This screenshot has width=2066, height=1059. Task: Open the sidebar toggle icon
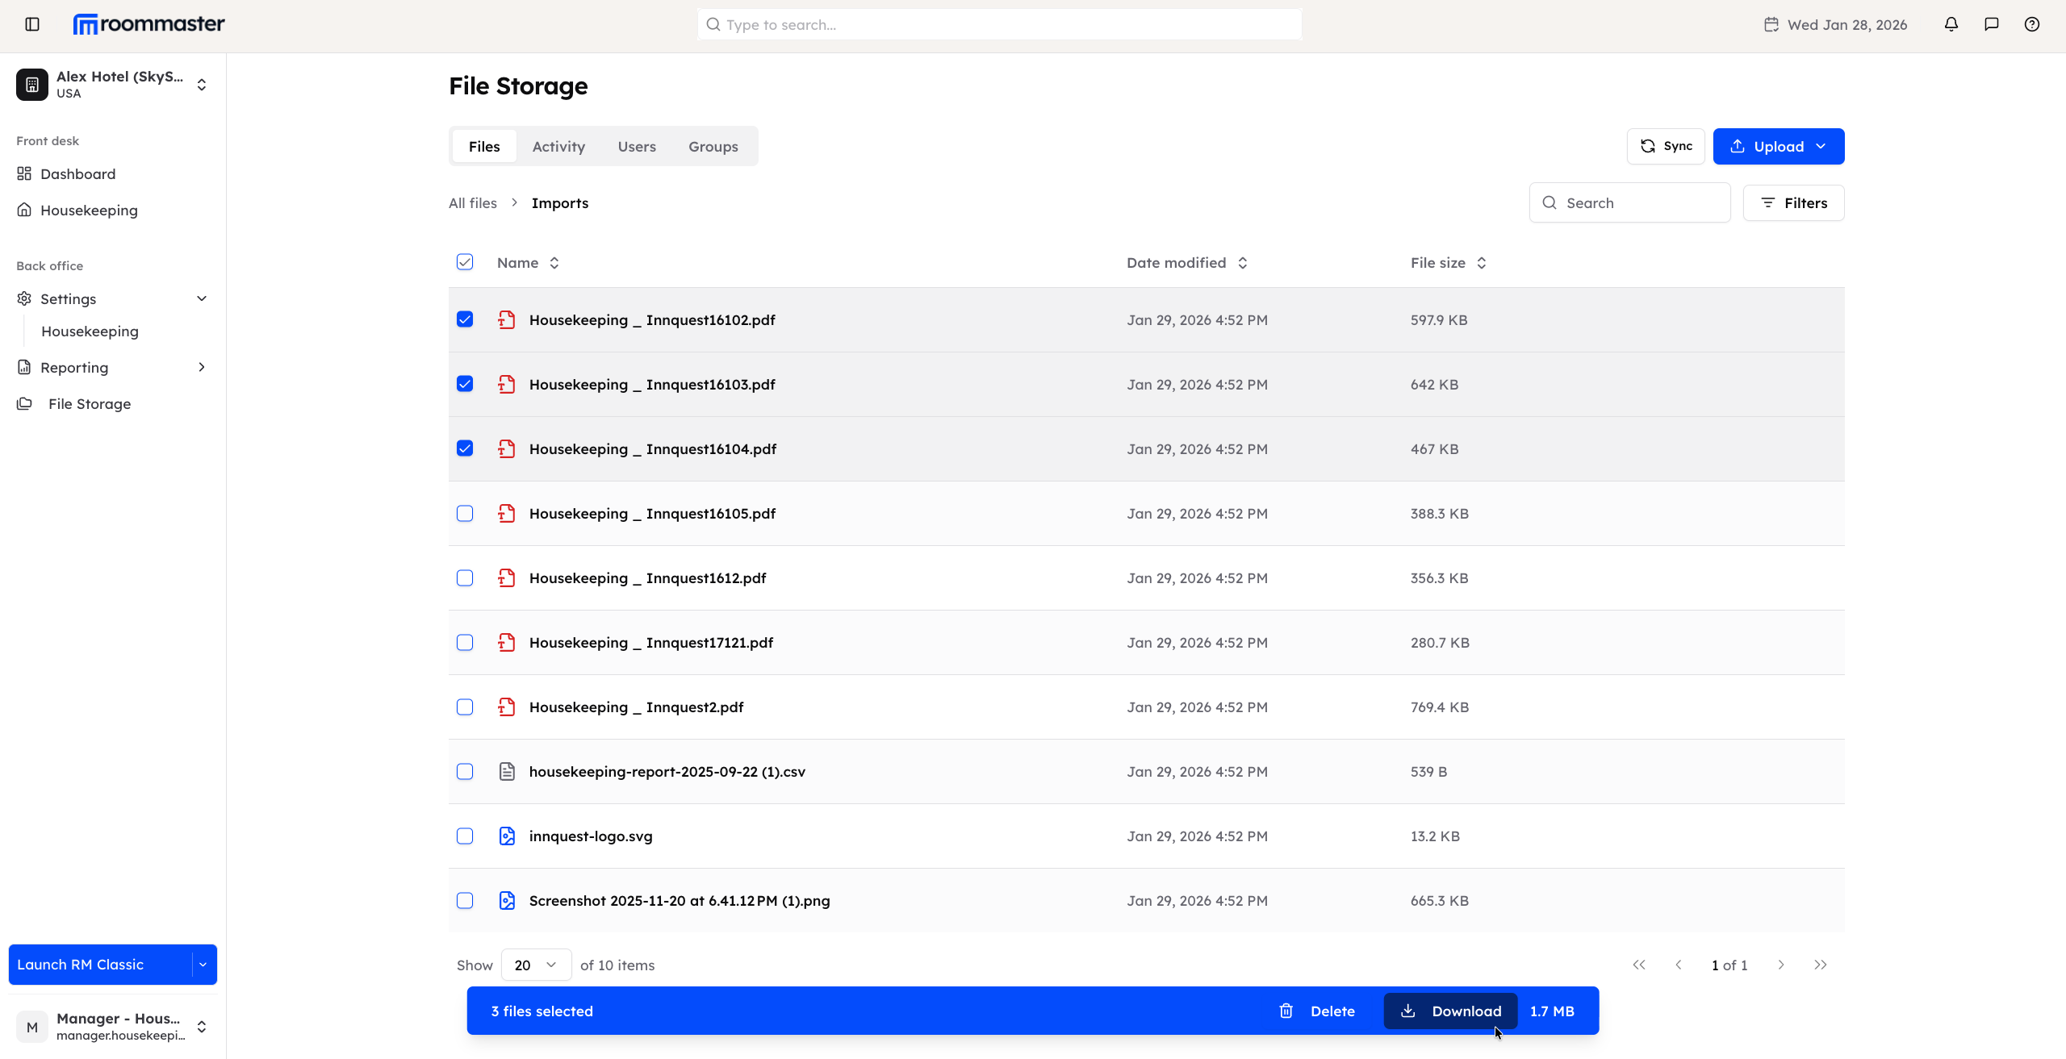point(31,24)
